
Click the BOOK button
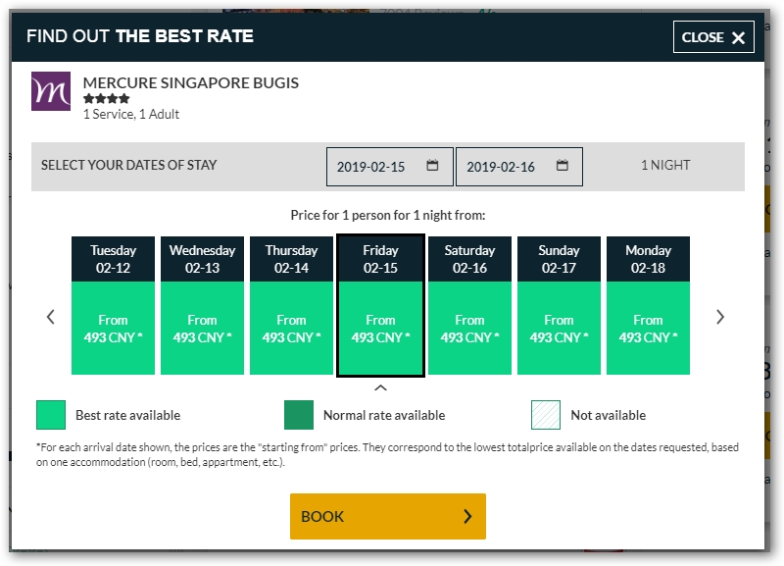[388, 516]
